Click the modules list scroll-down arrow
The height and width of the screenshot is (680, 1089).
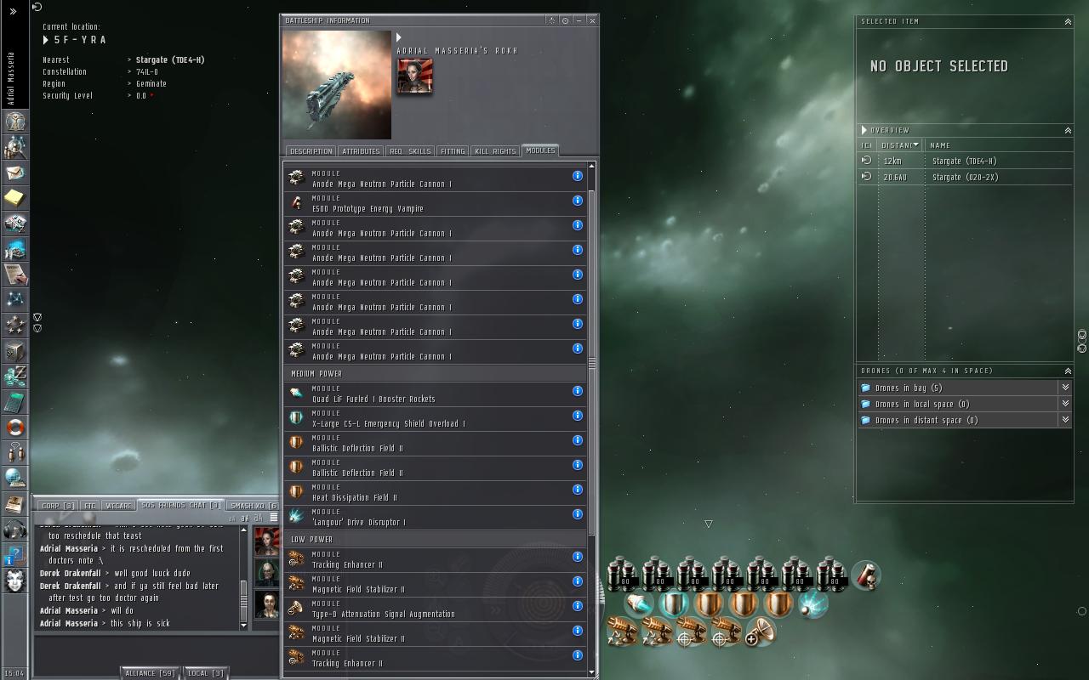592,672
